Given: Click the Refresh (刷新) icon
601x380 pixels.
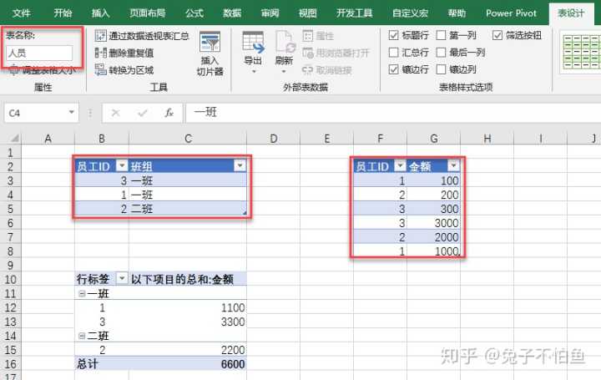Looking at the screenshot, I should point(284,48).
